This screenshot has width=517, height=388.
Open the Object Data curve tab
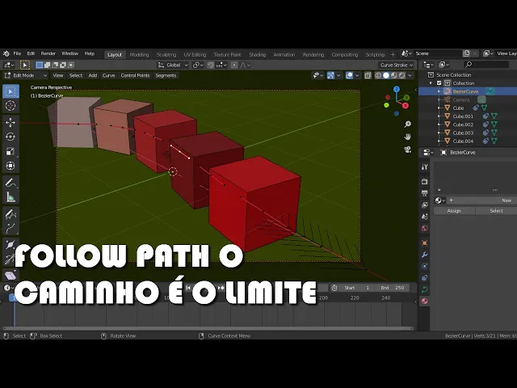[425, 289]
